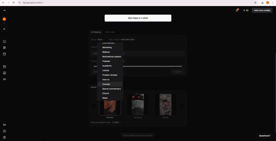Expand the aspect ratio 9:16 dropdown
Screen dimensions: 276x141
coord(116,122)
